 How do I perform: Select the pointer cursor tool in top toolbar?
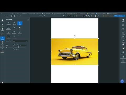[x=64, y=16]
